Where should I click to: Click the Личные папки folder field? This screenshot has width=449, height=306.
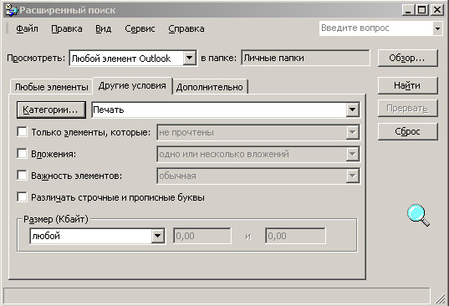click(x=305, y=59)
